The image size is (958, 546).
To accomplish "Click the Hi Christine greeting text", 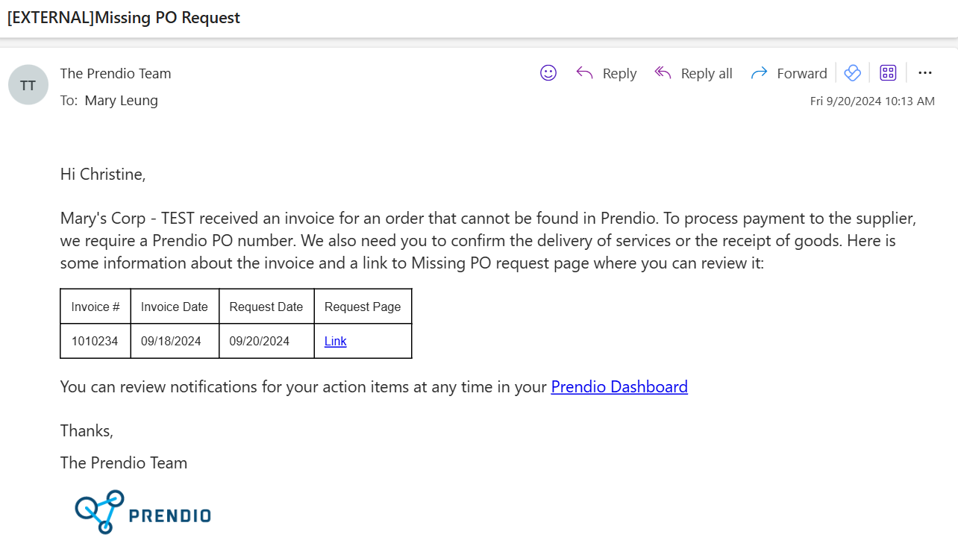I will [x=103, y=175].
